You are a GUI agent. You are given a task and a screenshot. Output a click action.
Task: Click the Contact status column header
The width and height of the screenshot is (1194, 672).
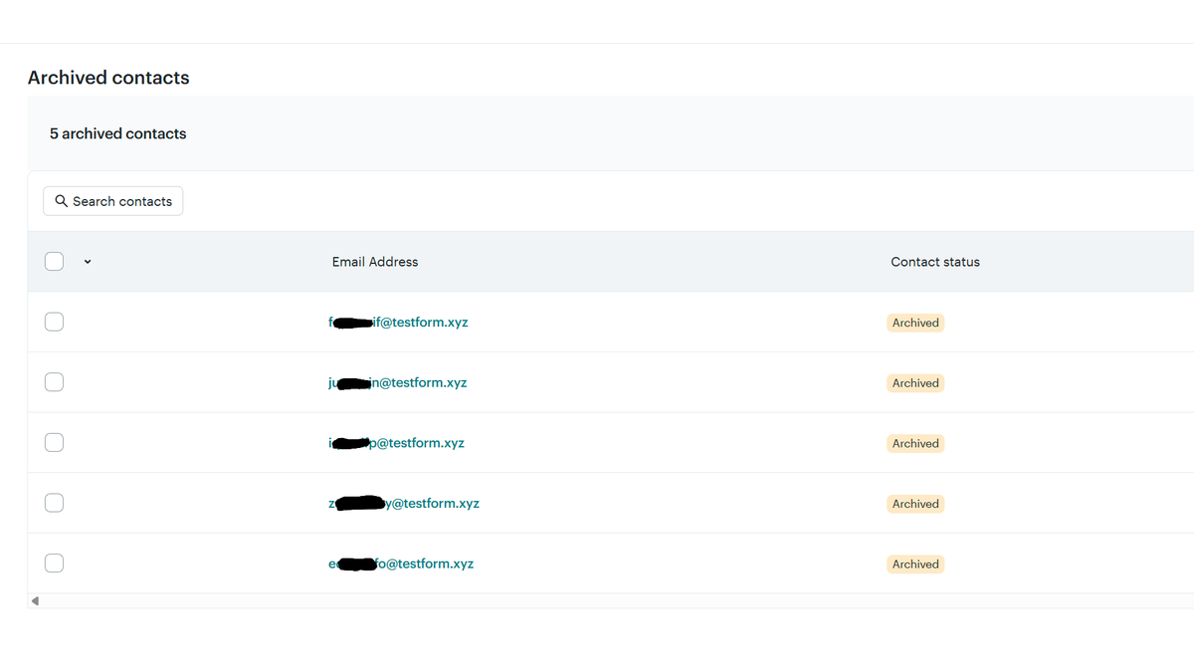click(x=935, y=262)
